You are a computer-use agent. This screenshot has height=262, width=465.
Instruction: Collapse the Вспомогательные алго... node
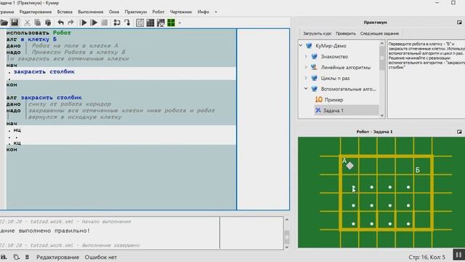pos(306,89)
